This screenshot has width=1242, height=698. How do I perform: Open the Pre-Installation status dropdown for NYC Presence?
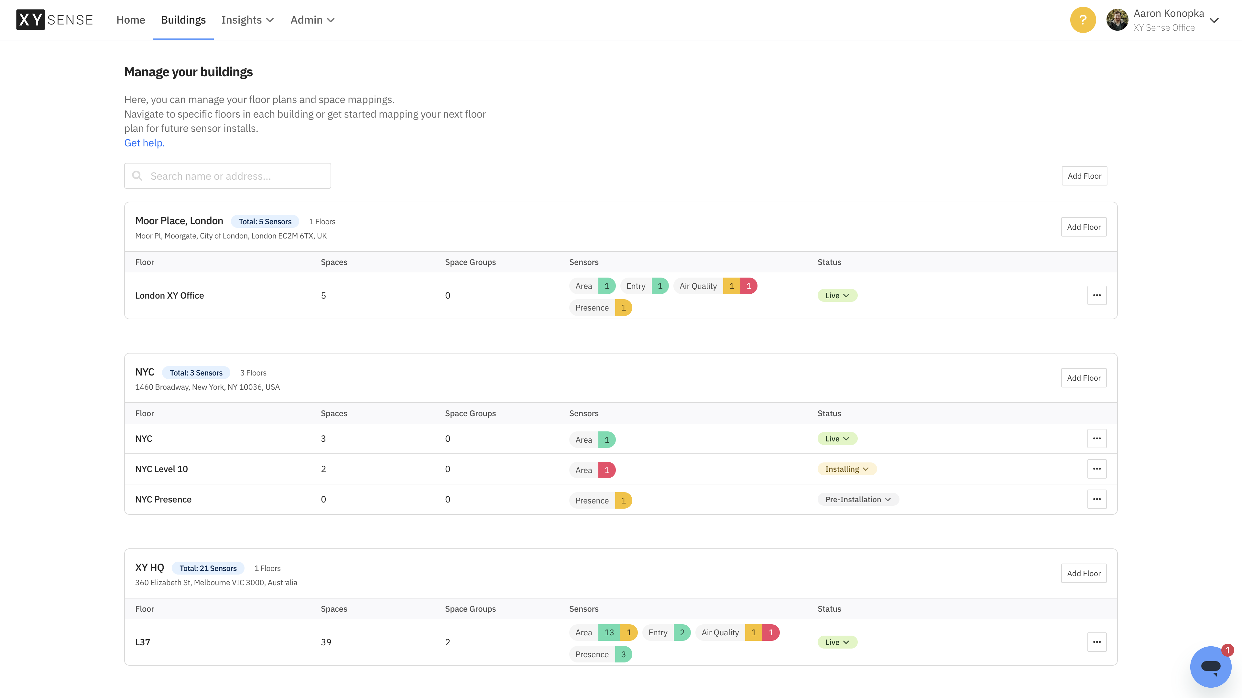point(858,499)
